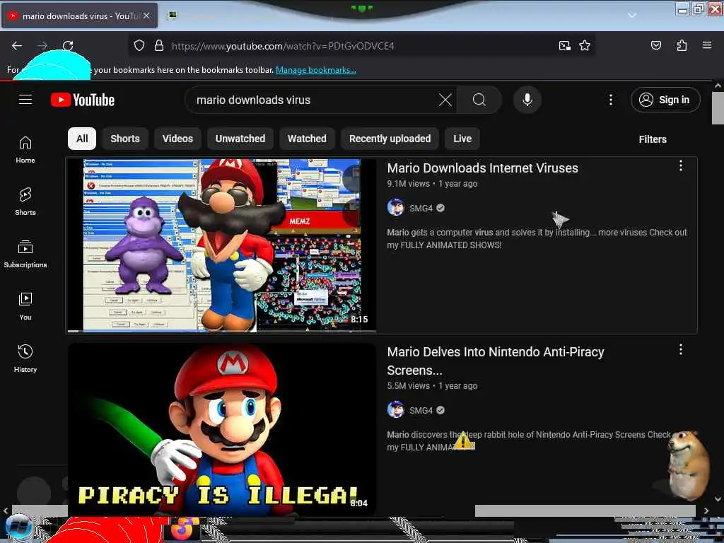The width and height of the screenshot is (724, 543).
Task: Click the Sign in button
Action: [665, 100]
